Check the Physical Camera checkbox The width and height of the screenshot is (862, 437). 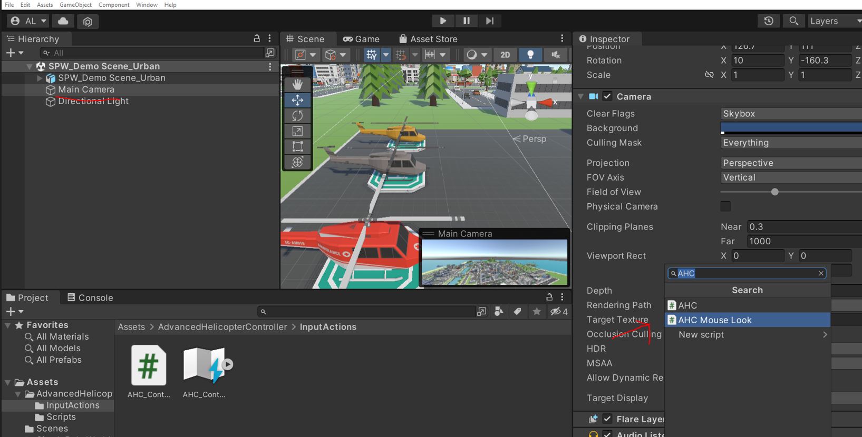click(725, 206)
